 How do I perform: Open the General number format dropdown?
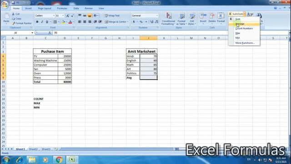pyautogui.click(x=157, y=15)
